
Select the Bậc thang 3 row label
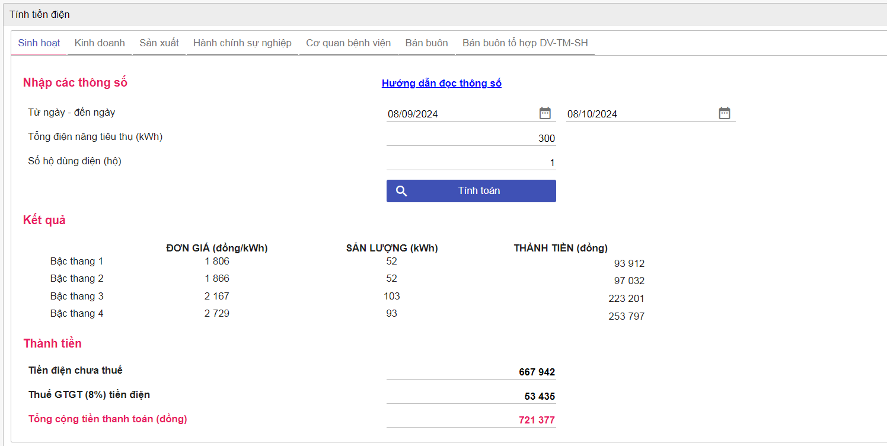(x=77, y=296)
